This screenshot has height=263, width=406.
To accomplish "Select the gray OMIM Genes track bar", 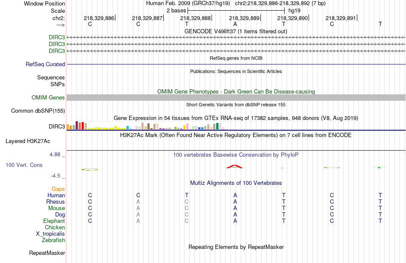I will 236,97.
